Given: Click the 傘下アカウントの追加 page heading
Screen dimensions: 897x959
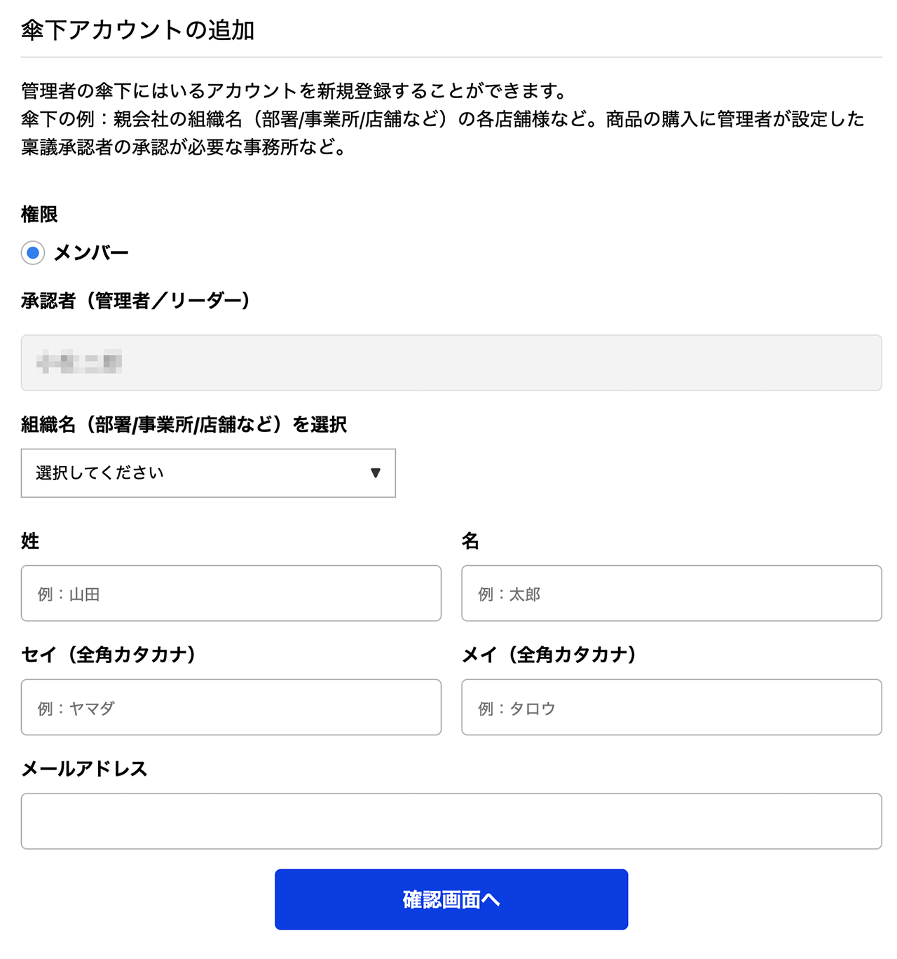Looking at the screenshot, I should pos(140,29).
